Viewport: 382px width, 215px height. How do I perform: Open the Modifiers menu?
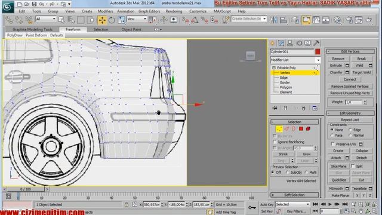pyautogui.click(x=105, y=11)
